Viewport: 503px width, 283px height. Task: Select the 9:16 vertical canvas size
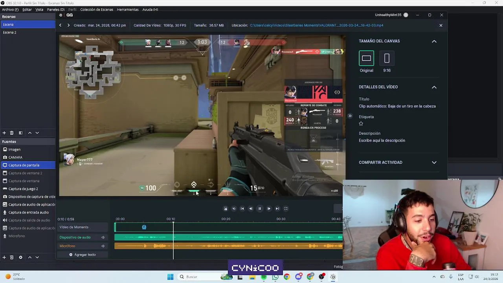387,58
